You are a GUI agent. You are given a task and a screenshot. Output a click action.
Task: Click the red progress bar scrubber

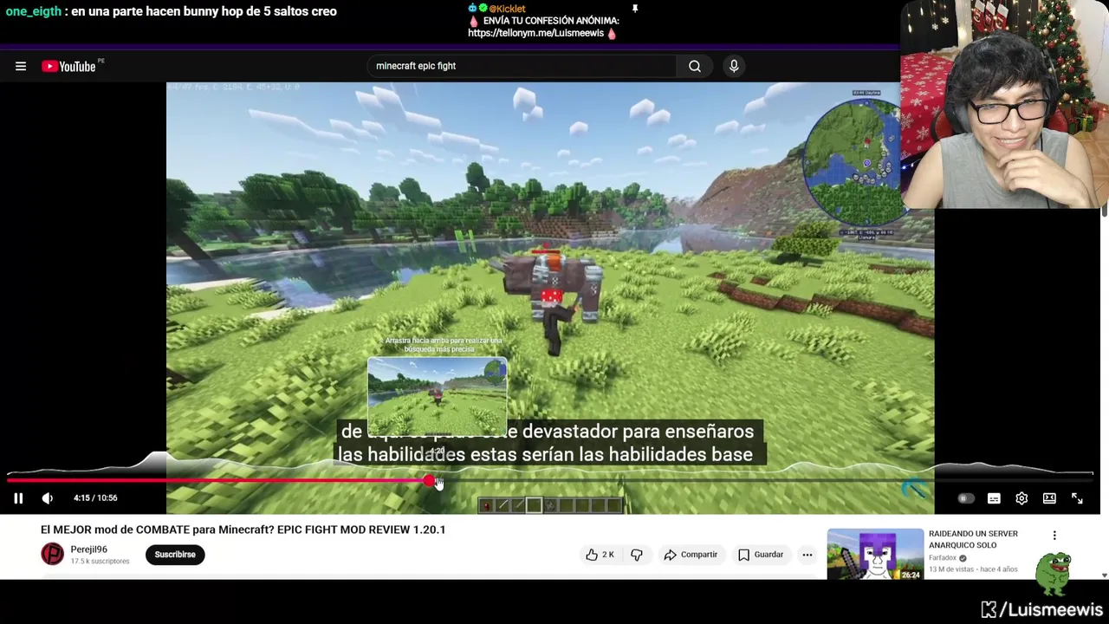pos(429,480)
